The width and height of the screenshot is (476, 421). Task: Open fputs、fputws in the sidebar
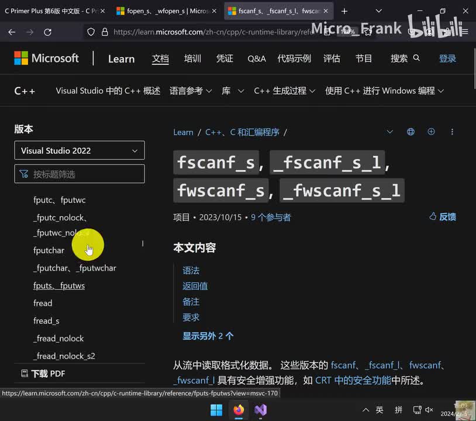59,285
